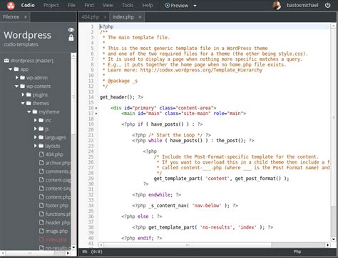The image size is (338, 258).
Task: Close the Filetree panel tab
Action: [x=25, y=17]
